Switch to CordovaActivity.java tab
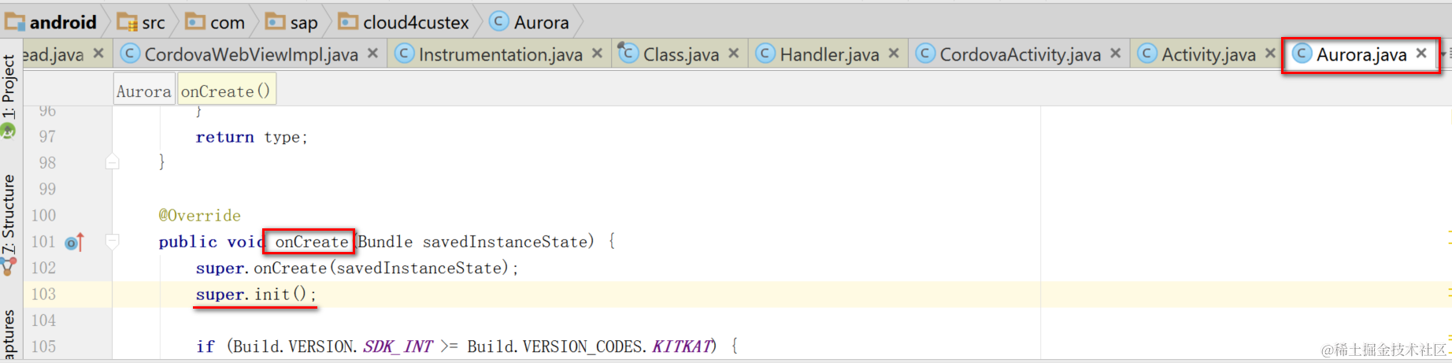 (1020, 54)
